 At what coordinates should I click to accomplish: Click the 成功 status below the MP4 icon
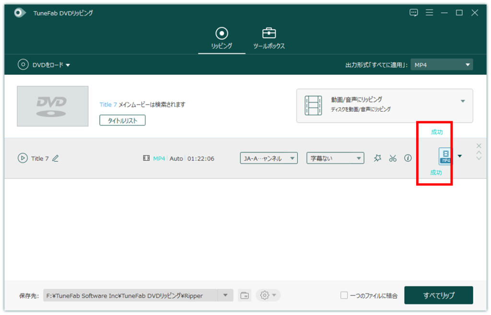(436, 173)
